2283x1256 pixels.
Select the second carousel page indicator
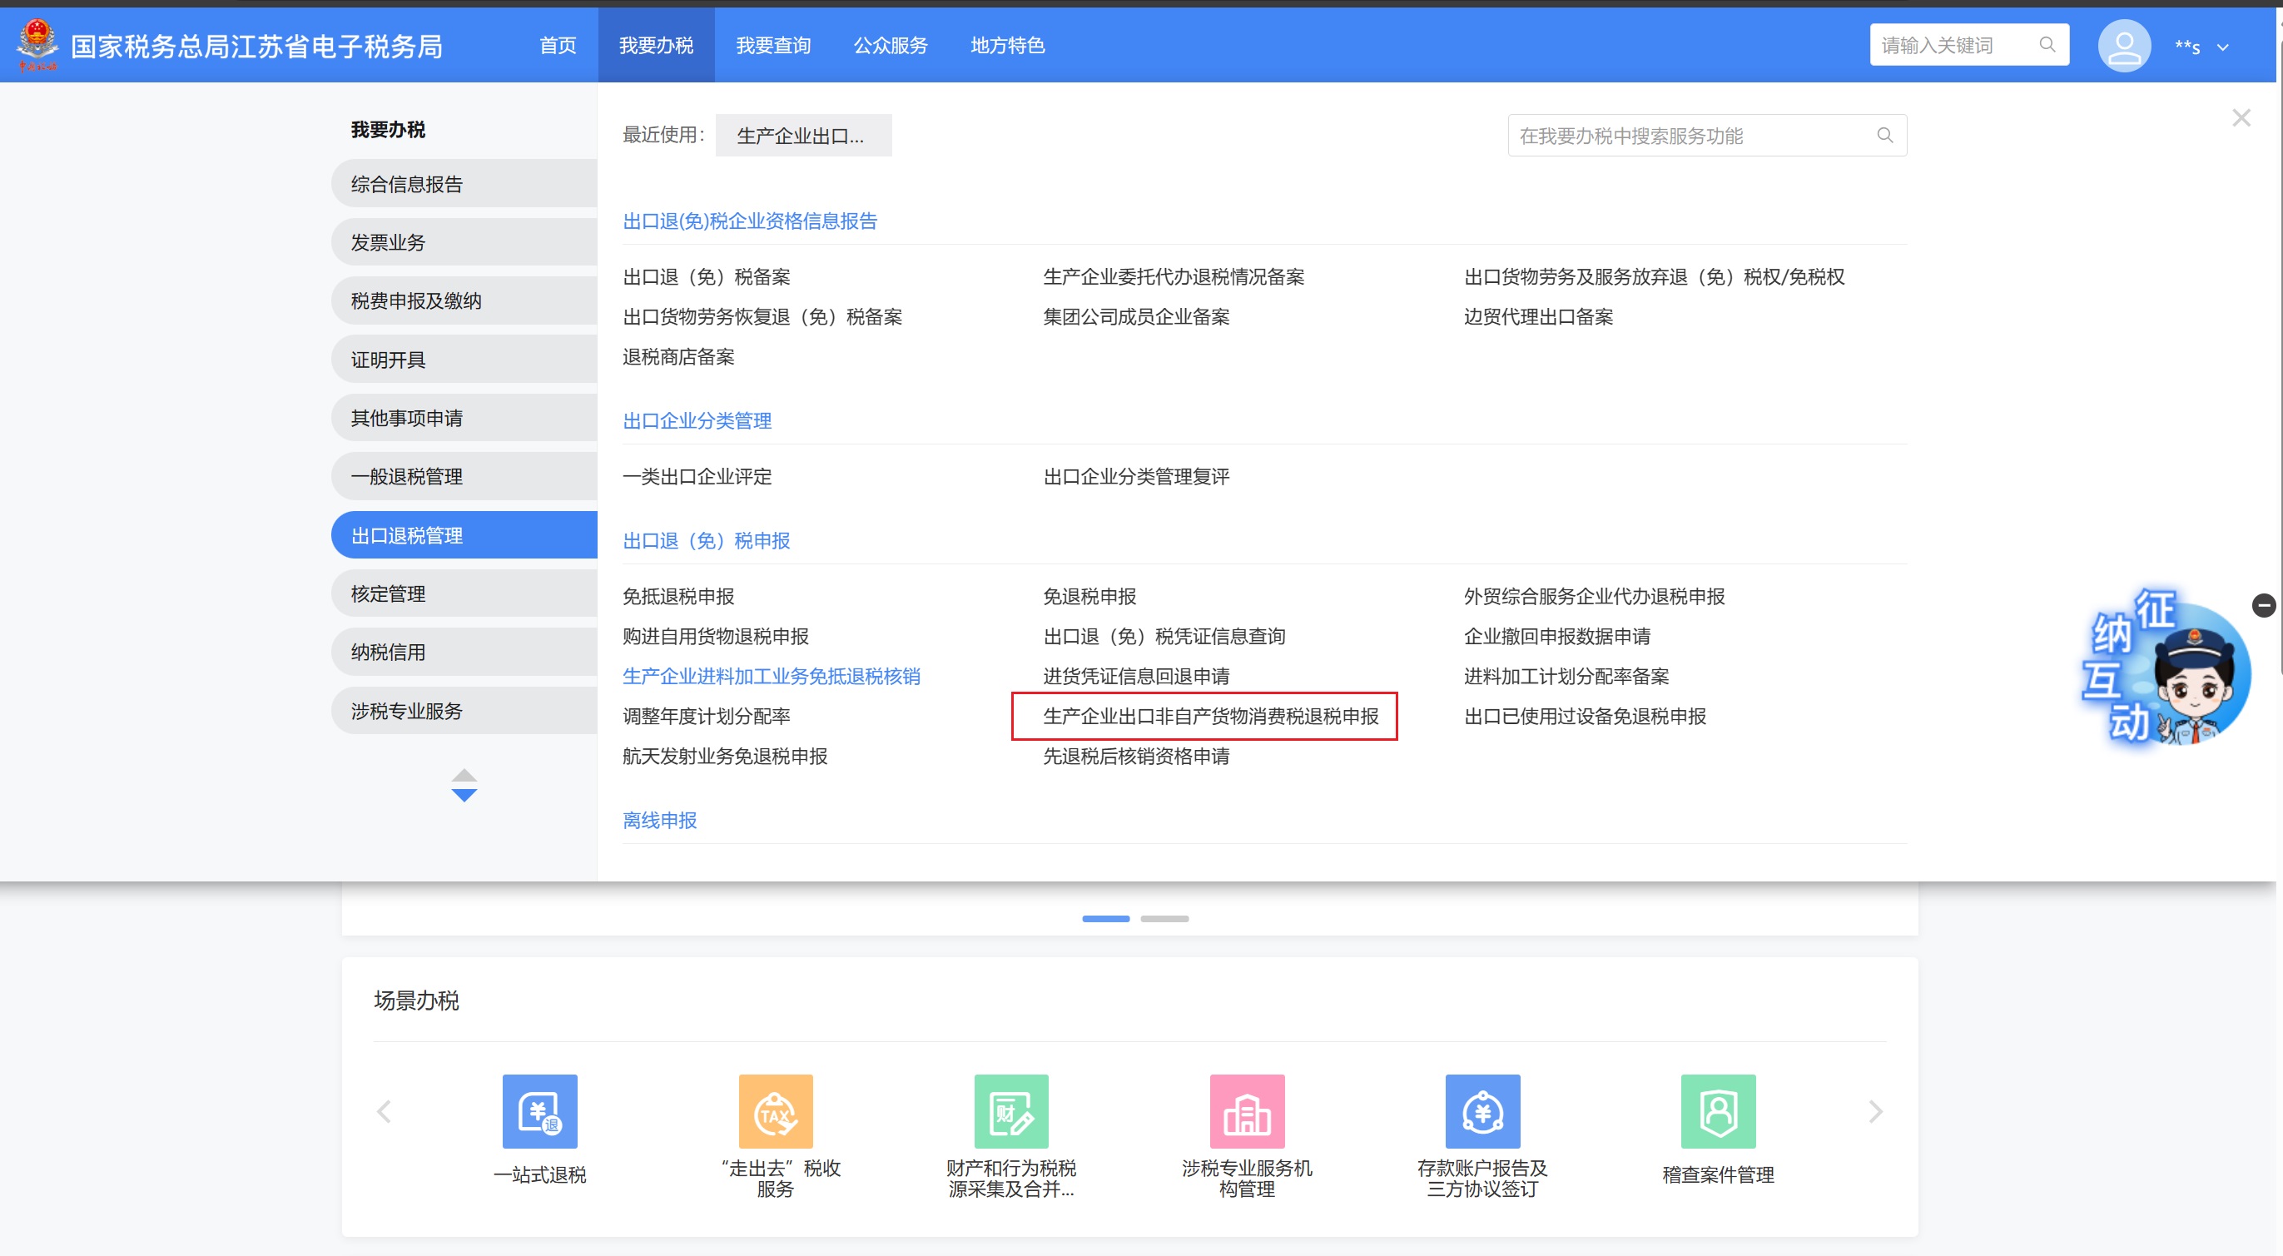click(x=1164, y=918)
